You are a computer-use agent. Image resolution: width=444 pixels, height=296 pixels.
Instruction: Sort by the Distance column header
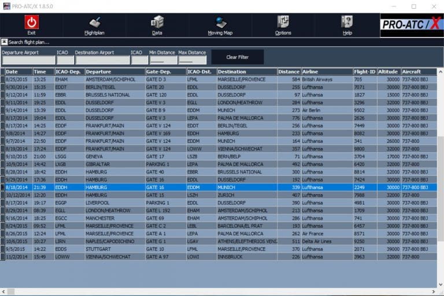288,72
